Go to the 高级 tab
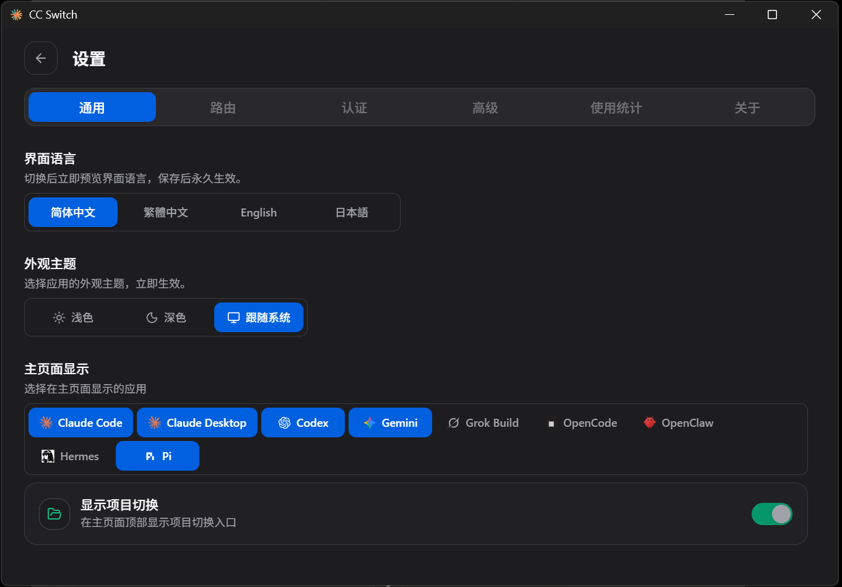Image resolution: width=842 pixels, height=587 pixels. point(485,108)
